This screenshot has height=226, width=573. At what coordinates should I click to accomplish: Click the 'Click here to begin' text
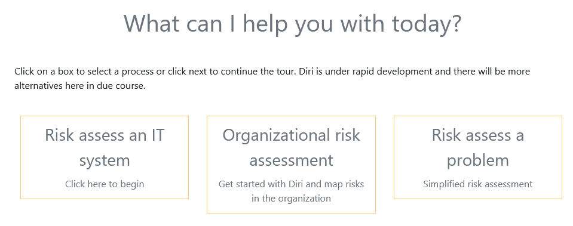[105, 184]
